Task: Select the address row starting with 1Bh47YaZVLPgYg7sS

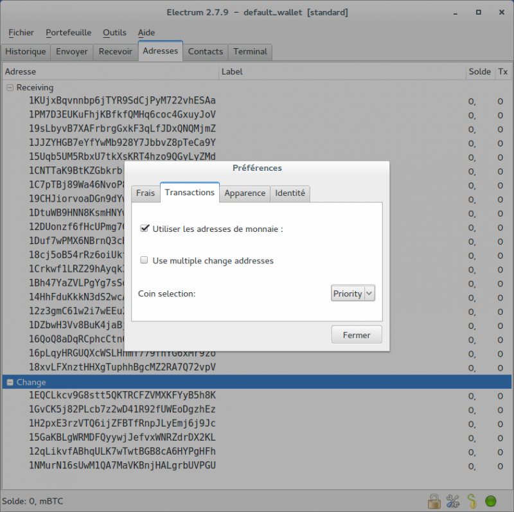Action: coord(76,283)
